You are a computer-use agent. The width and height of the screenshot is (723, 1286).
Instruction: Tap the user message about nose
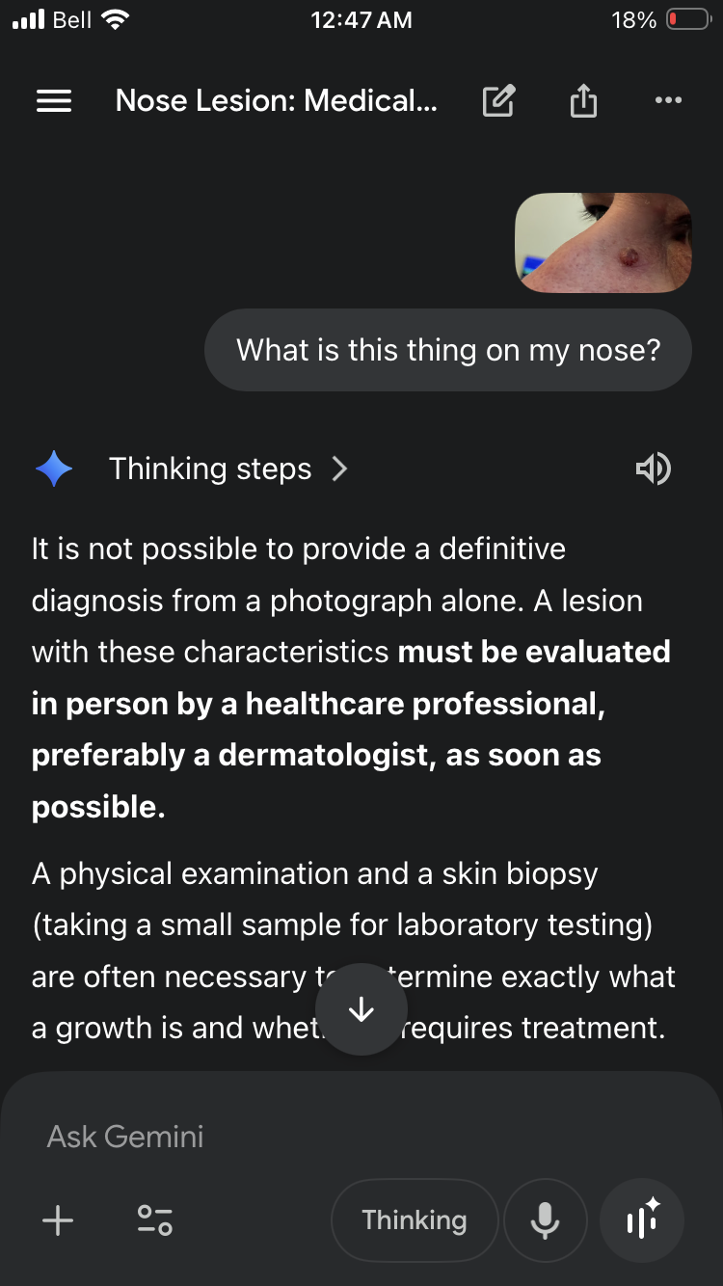[448, 350]
